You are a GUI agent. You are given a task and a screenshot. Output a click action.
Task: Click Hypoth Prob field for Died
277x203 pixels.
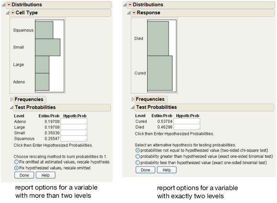click(x=187, y=127)
